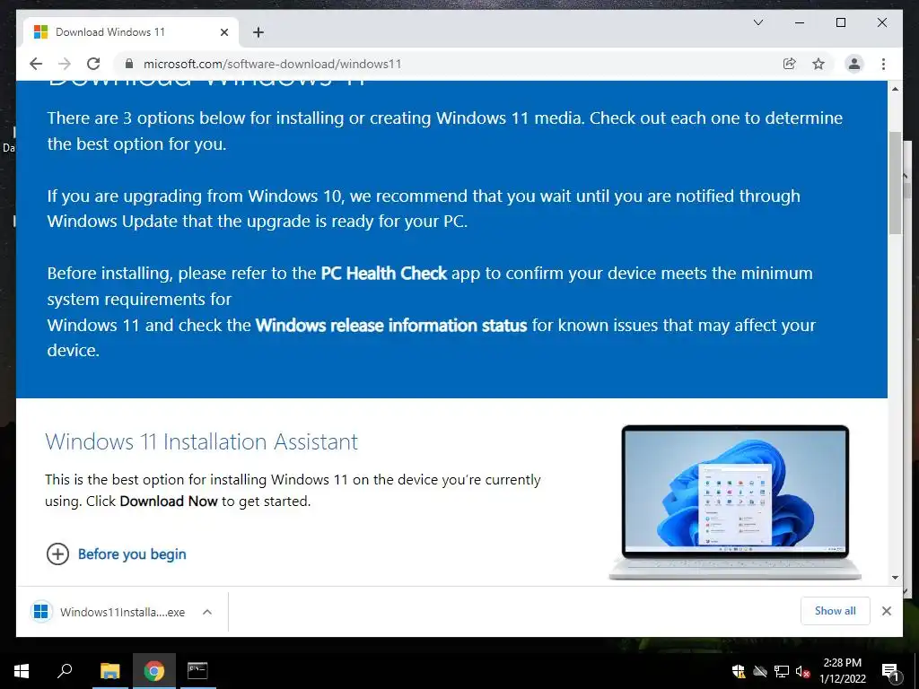Click the forward navigation arrow
The width and height of the screenshot is (919, 689).
[65, 64]
